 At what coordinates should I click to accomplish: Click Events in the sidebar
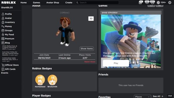pyautogui.click(x=5, y=73)
